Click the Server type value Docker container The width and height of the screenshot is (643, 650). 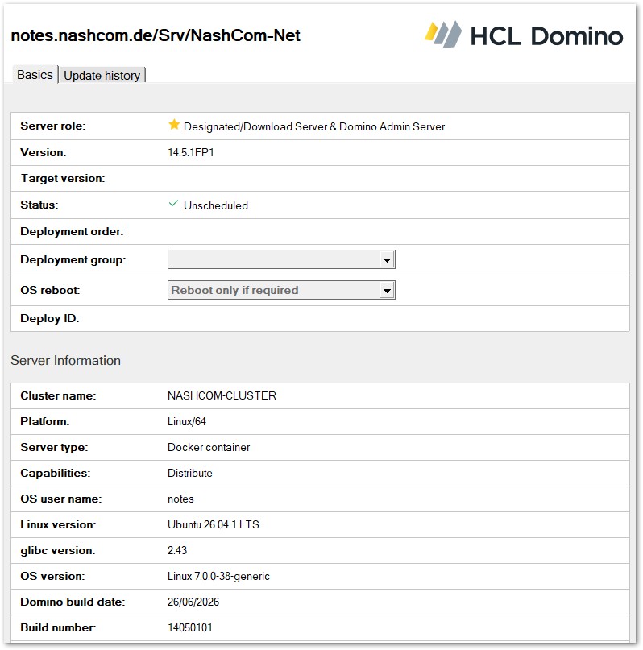click(209, 447)
